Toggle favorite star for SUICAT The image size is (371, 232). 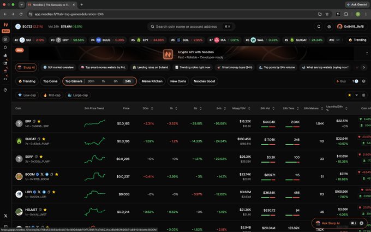coord(44,139)
